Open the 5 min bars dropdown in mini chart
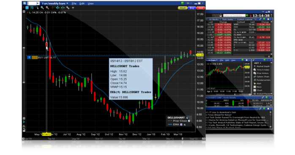 [212, 60]
